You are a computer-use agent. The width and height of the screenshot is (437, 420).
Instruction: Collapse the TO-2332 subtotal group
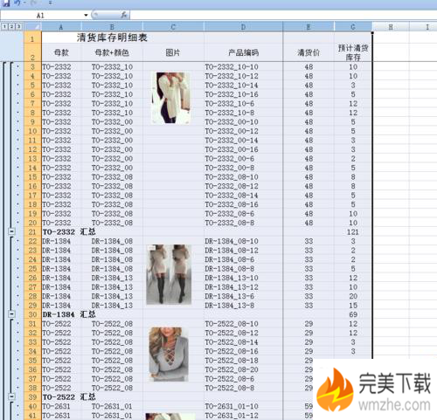[11, 231]
